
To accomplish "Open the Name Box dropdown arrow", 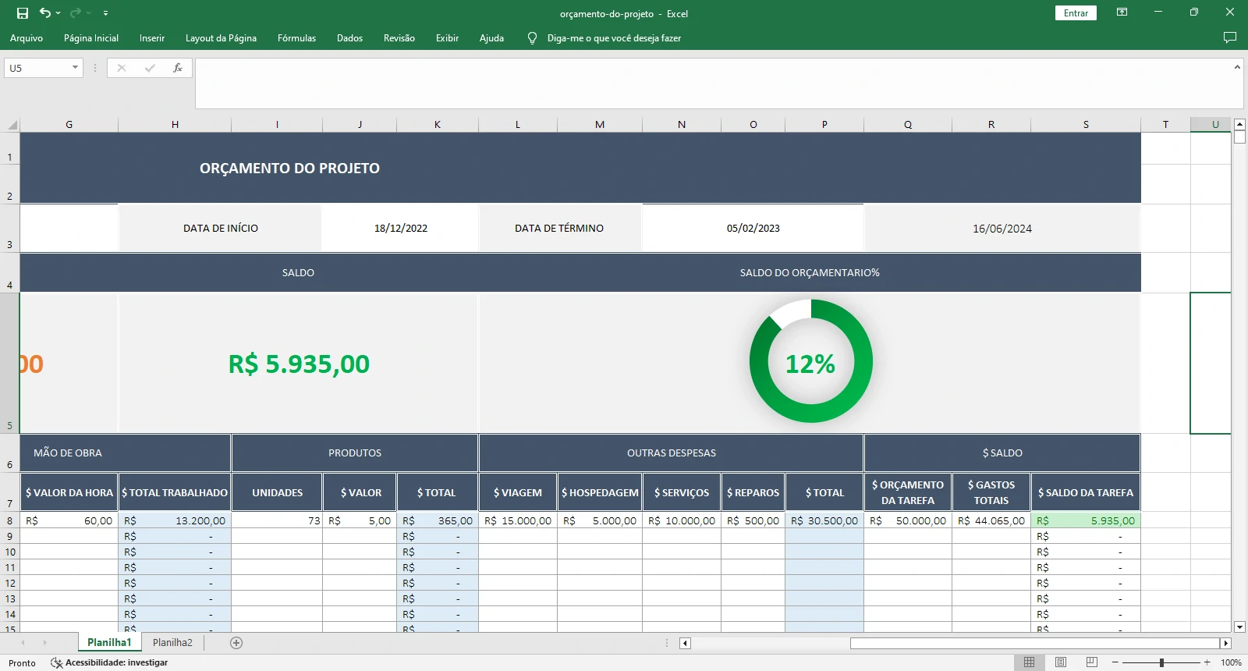I will coord(75,68).
